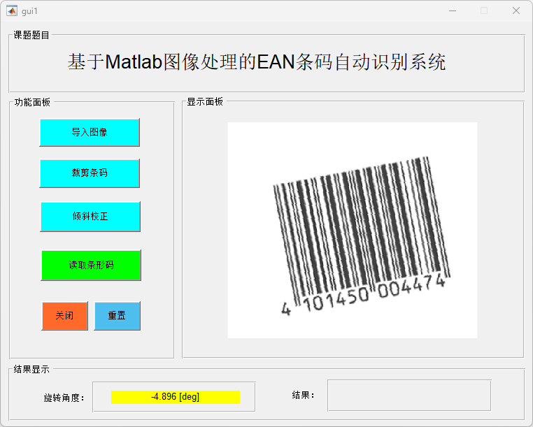Click the yellow rotation angle value field
Screen dimensions: 533x427
tap(175, 397)
